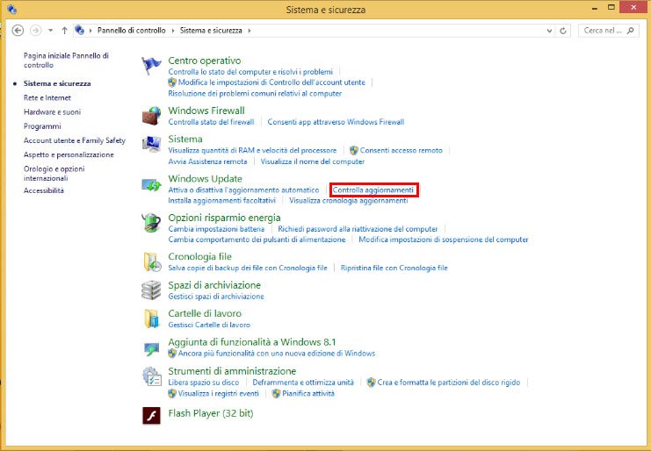651x451 pixels.
Task: Click the Sistema e sicurezza breadcrumb segment
Action: point(211,30)
